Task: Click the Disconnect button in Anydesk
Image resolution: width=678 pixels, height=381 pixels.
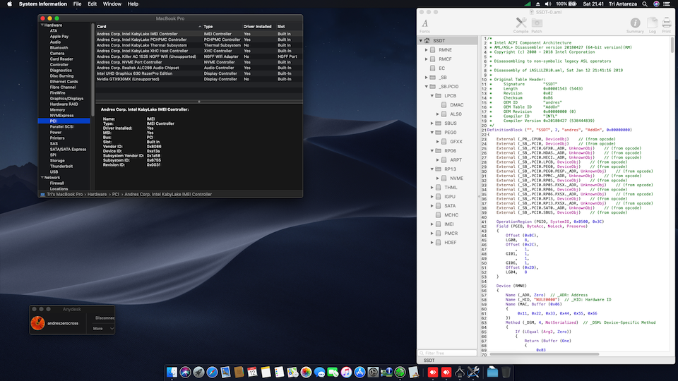Action: (105, 318)
